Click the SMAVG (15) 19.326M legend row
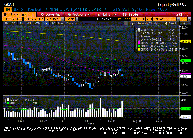 22,103
